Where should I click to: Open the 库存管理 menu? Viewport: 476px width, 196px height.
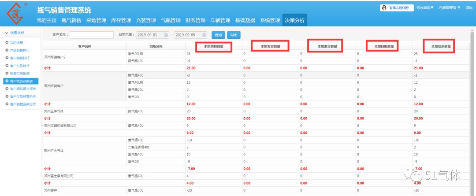(x=121, y=21)
